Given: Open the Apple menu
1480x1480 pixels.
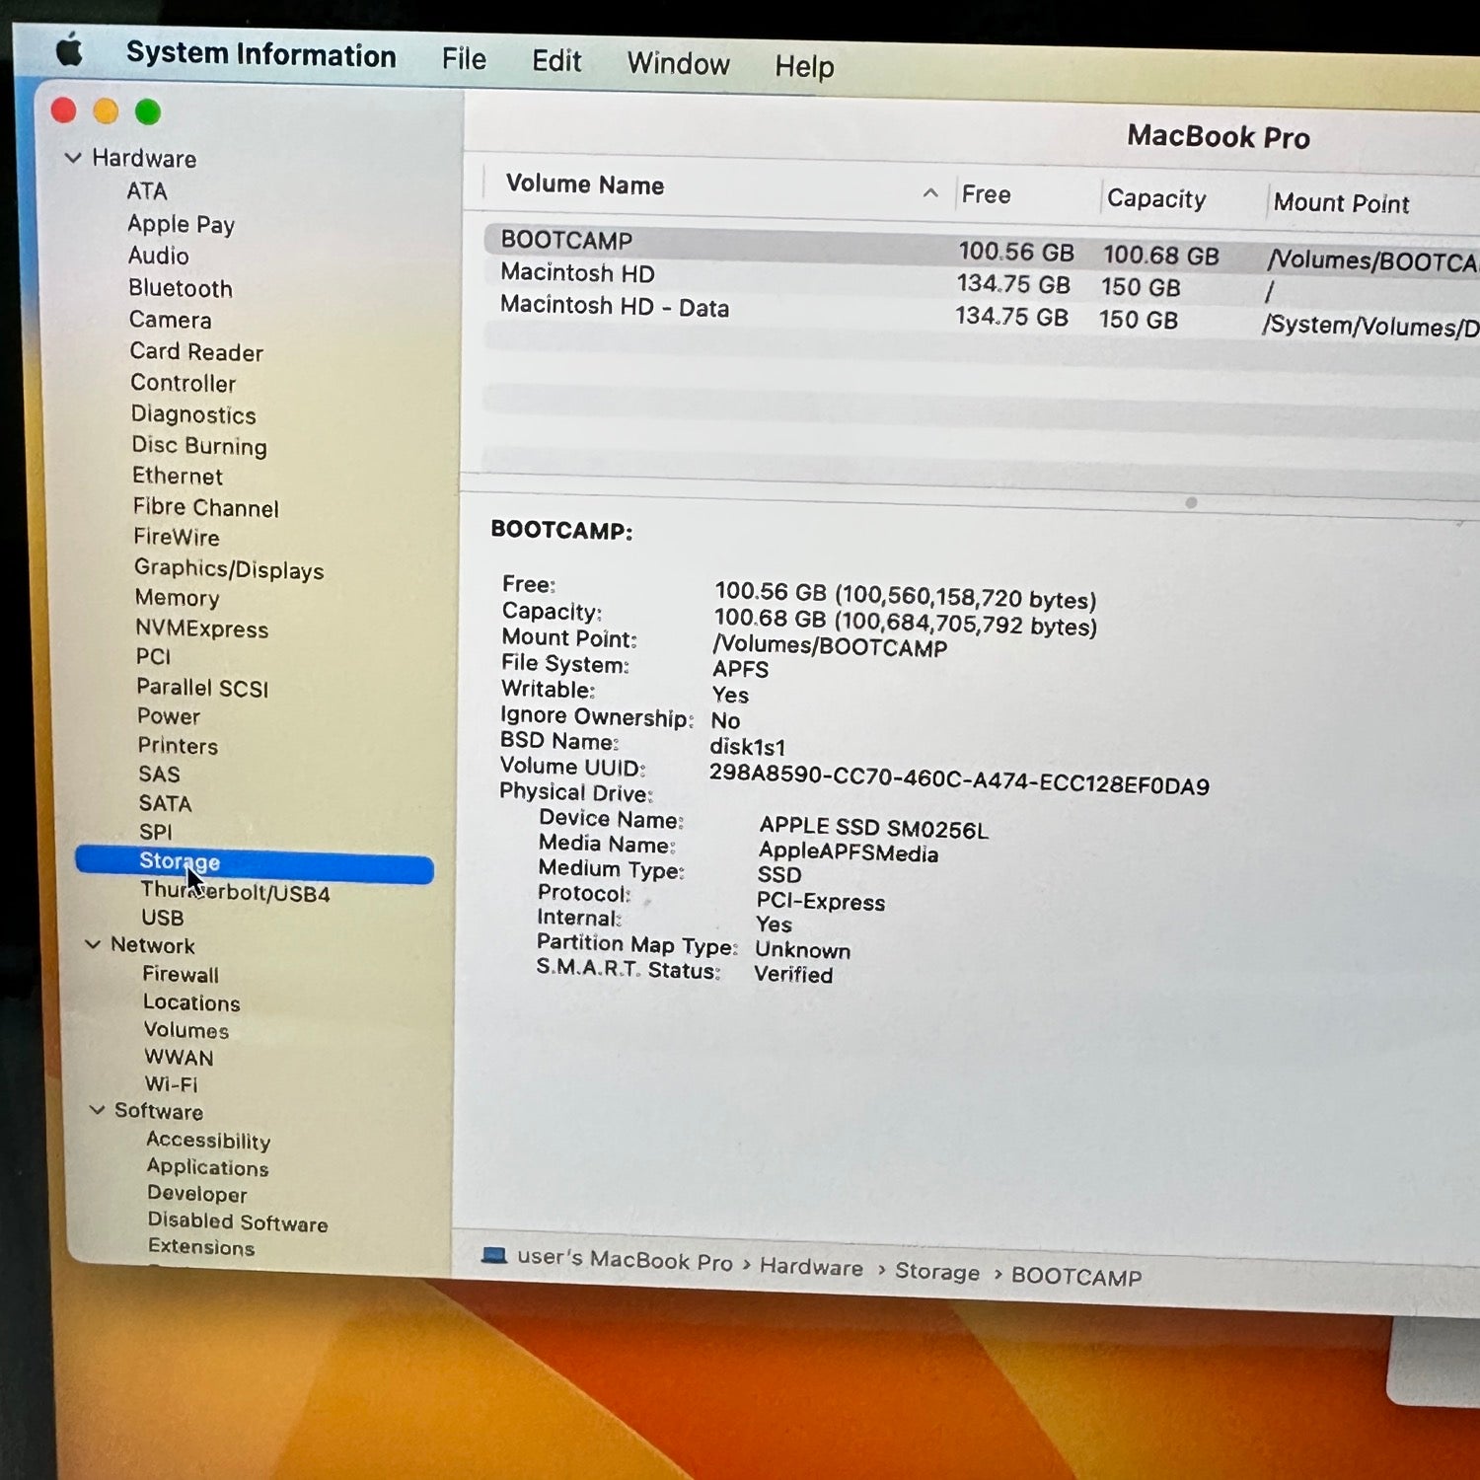Looking at the screenshot, I should click(69, 48).
